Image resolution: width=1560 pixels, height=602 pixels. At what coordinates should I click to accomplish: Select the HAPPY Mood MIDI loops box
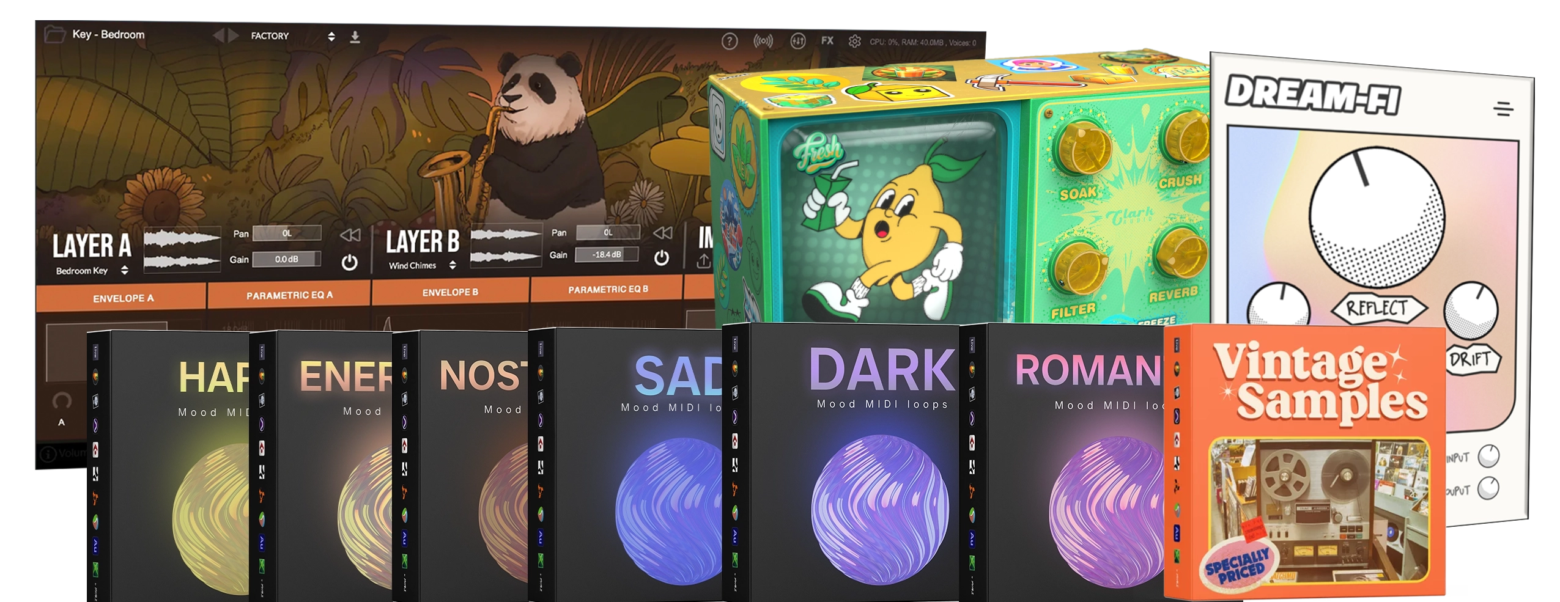coord(169,466)
